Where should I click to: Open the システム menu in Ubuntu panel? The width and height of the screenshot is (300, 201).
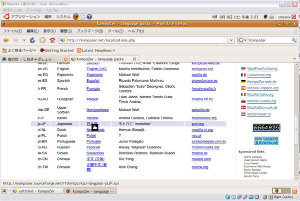pos(63,17)
